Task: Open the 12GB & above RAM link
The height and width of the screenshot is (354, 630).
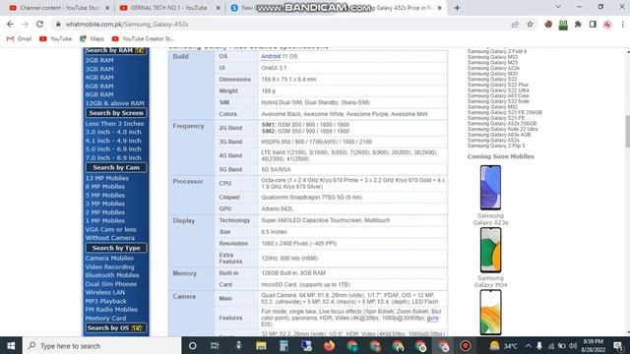Action: [x=114, y=103]
